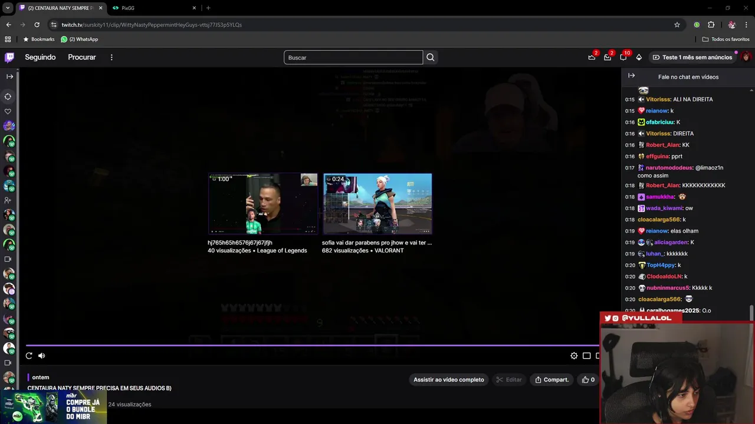Click chat username ClodoaldoLN
Viewport: 755px width, 424px height.
[x=664, y=276]
